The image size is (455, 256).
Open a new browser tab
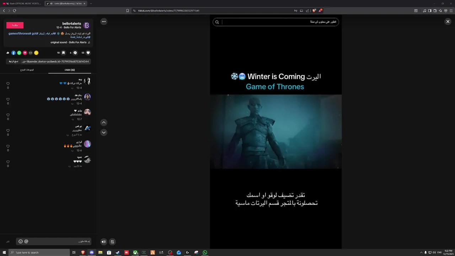pos(91,4)
